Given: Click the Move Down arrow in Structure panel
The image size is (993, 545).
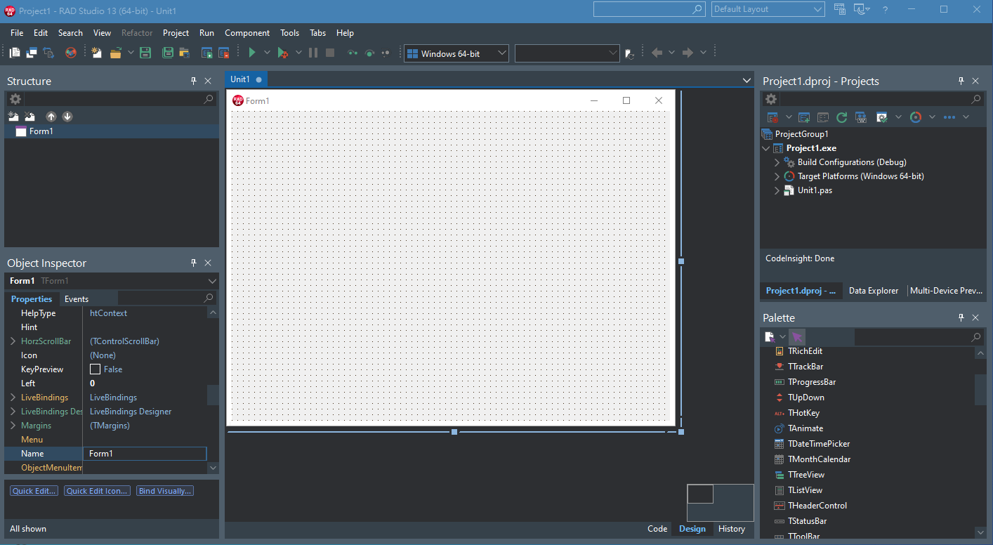Looking at the screenshot, I should pyautogui.click(x=67, y=117).
